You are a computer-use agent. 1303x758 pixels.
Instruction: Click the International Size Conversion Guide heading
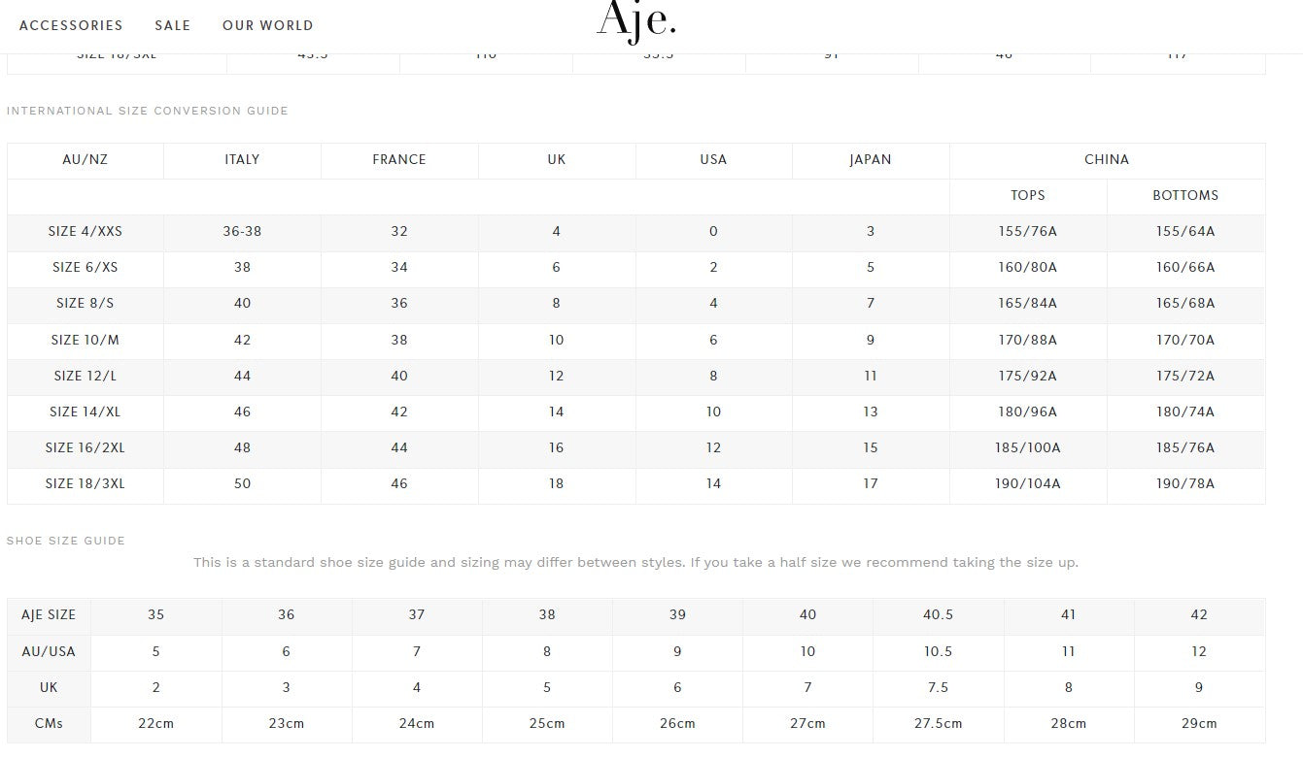(x=148, y=111)
